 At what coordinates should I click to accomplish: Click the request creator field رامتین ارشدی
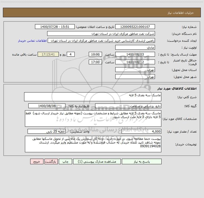[x=101, y=40]
